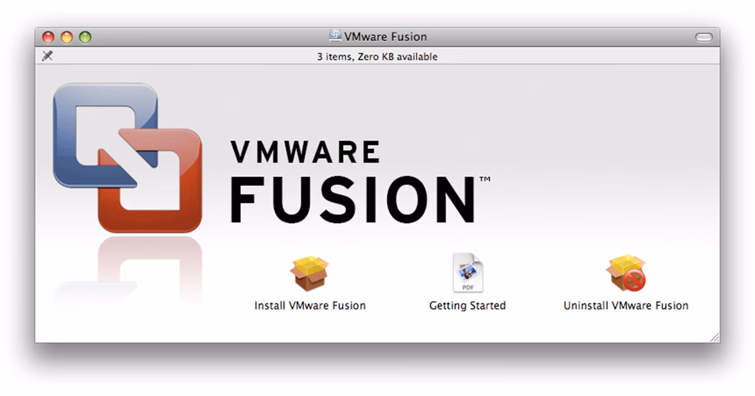Click the VMware Fusion disk icon in title bar

pos(336,36)
